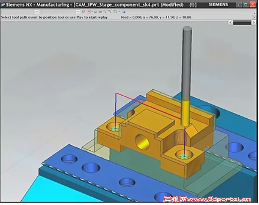Viewport: 259px width, 205px height.
Task: Select the round side hole in the orange part
Action: [x=142, y=142]
